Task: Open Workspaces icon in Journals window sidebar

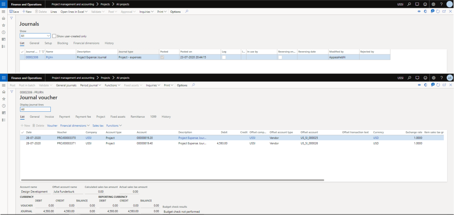Action: (x=4, y=39)
